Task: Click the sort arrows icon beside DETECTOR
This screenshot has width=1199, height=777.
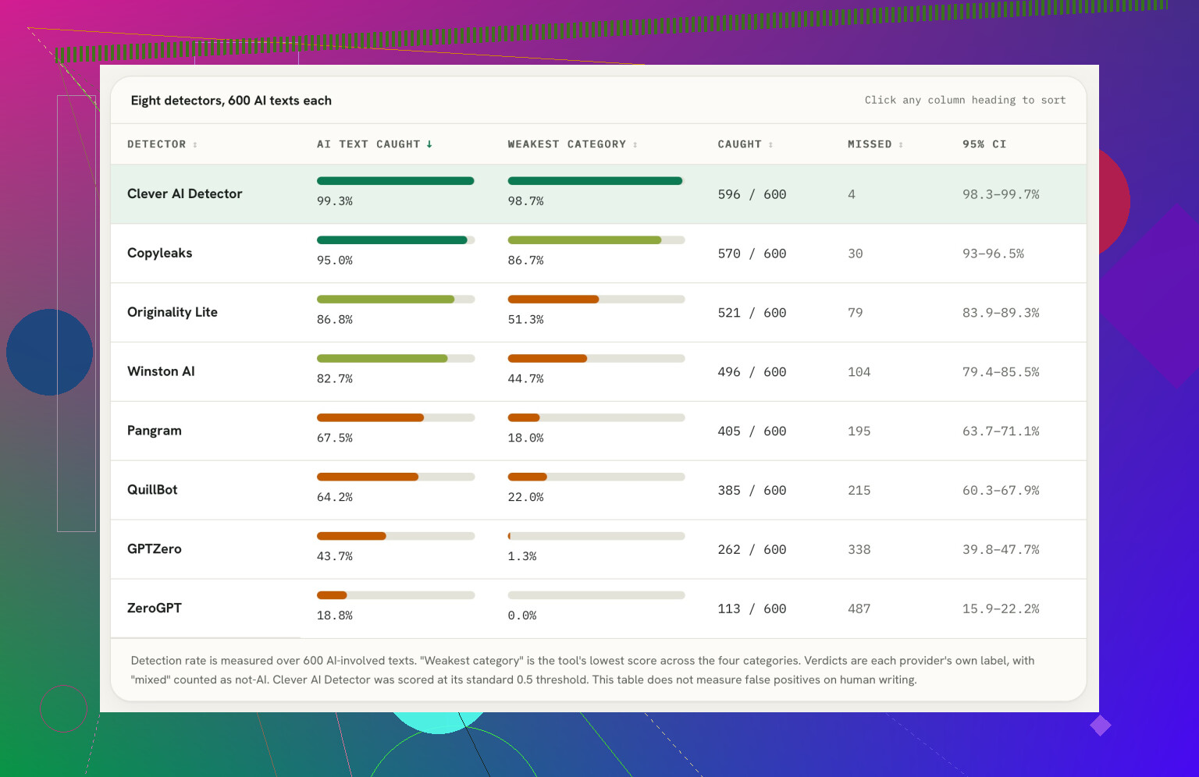Action: coord(195,144)
